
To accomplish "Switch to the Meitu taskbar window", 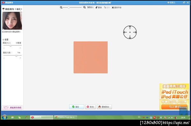I will [41, 117].
